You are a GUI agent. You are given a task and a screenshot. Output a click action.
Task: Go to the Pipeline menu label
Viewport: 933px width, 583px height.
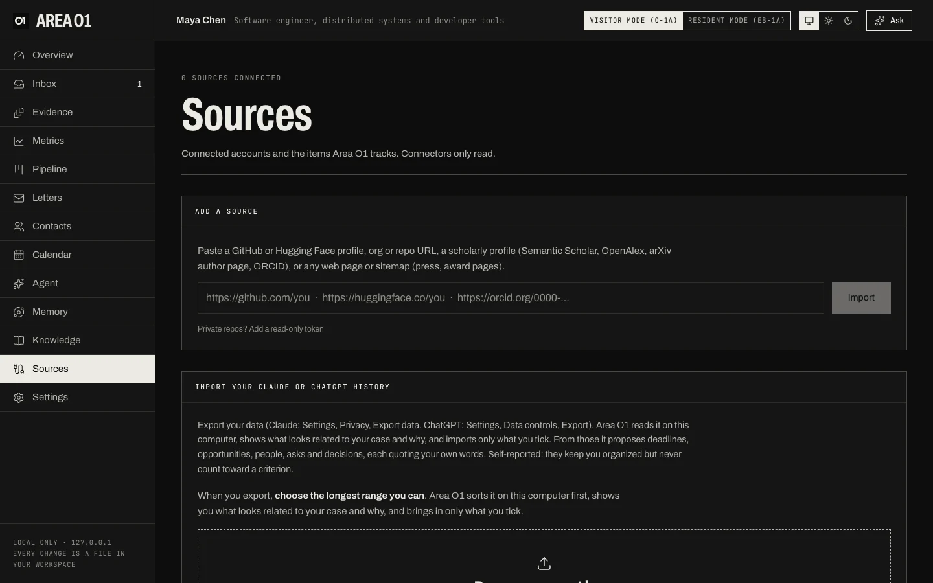(50, 170)
